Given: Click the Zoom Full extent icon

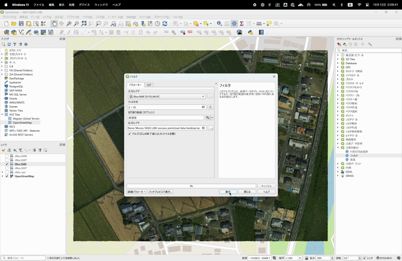Looking at the screenshot, I should 84,24.
